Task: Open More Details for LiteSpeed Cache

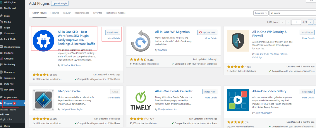Action: pyautogui.click(x=114, y=98)
